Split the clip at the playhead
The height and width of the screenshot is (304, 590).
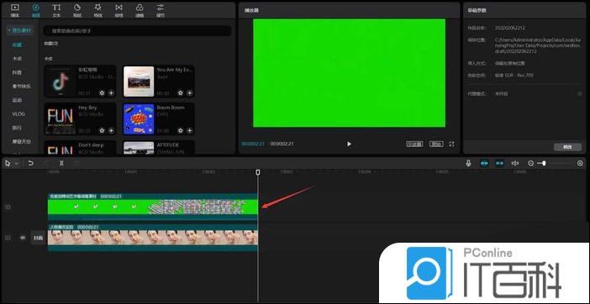61,164
